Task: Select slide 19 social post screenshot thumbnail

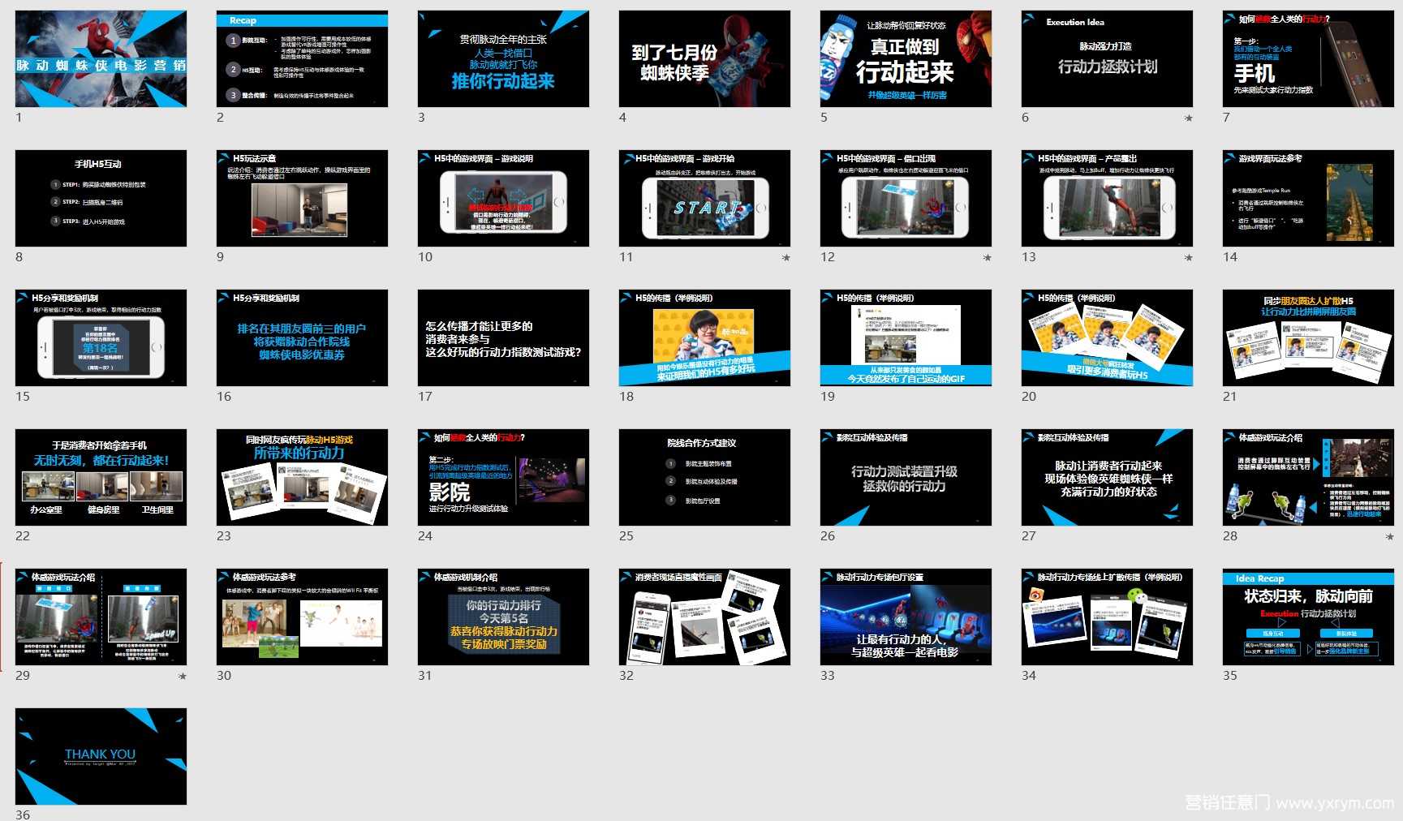Action: [x=906, y=337]
